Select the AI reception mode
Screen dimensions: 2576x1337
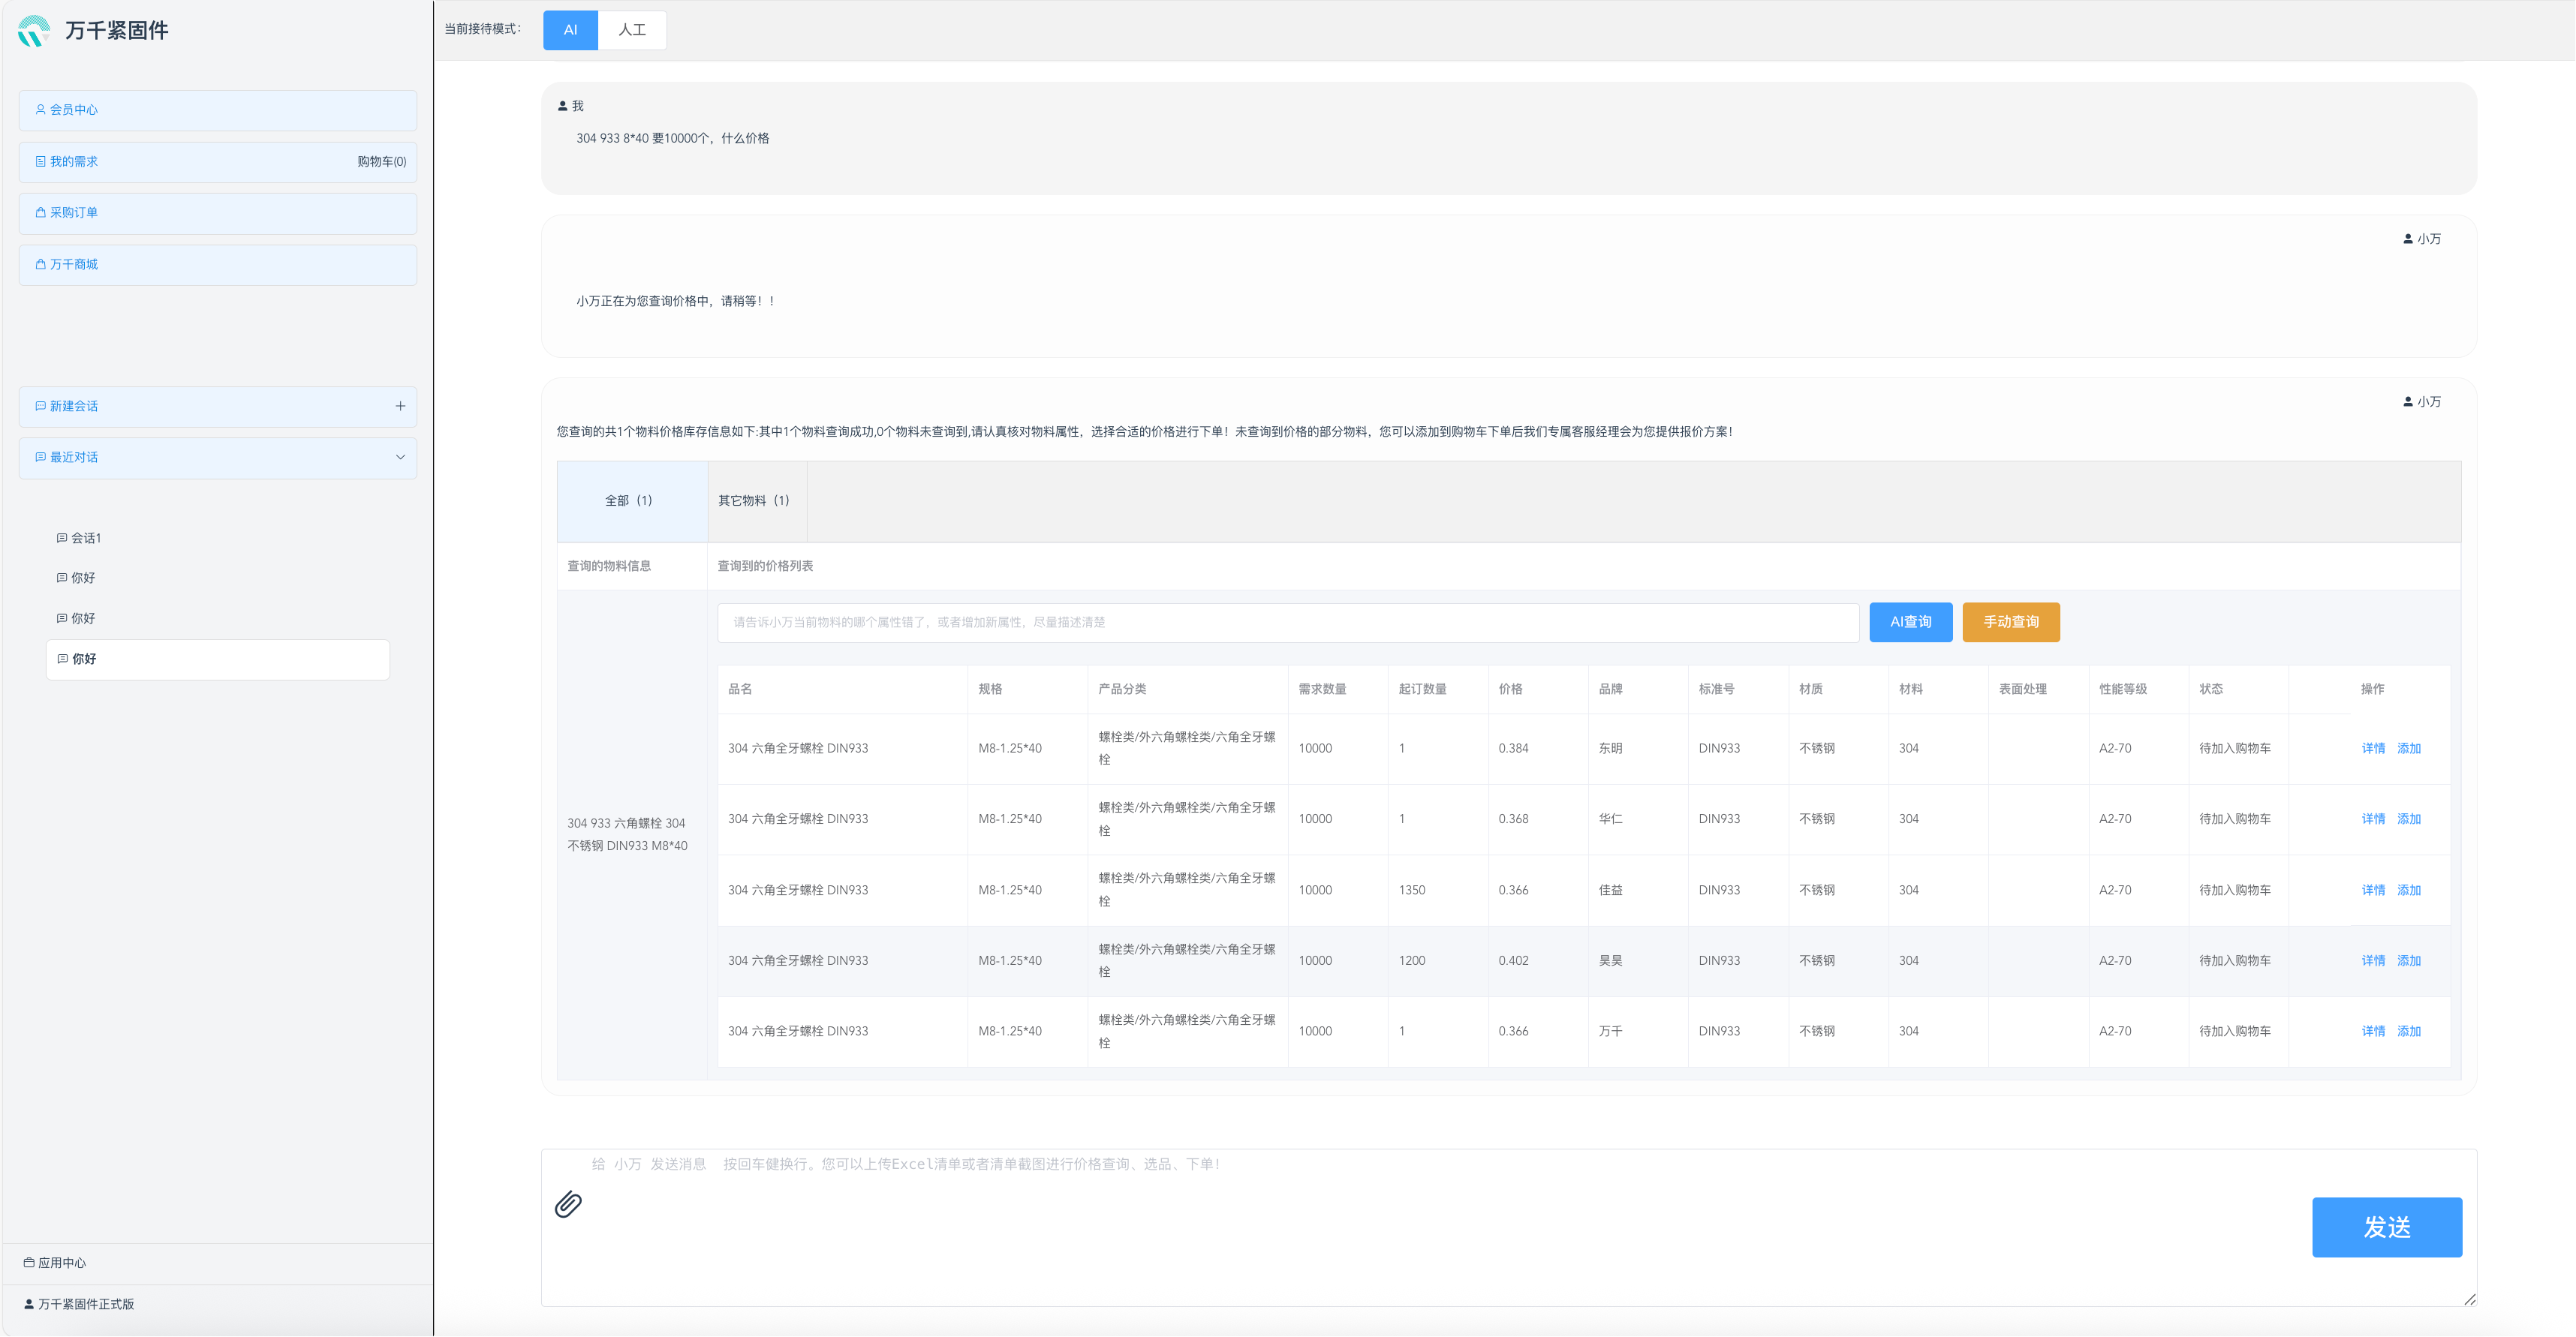(x=570, y=30)
